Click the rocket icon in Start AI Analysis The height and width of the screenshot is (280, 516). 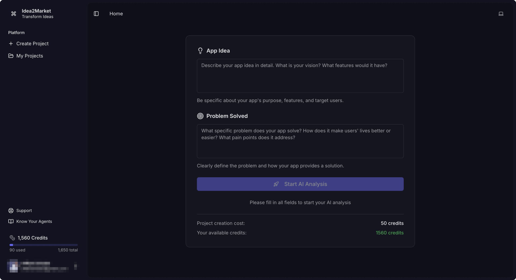(276, 184)
